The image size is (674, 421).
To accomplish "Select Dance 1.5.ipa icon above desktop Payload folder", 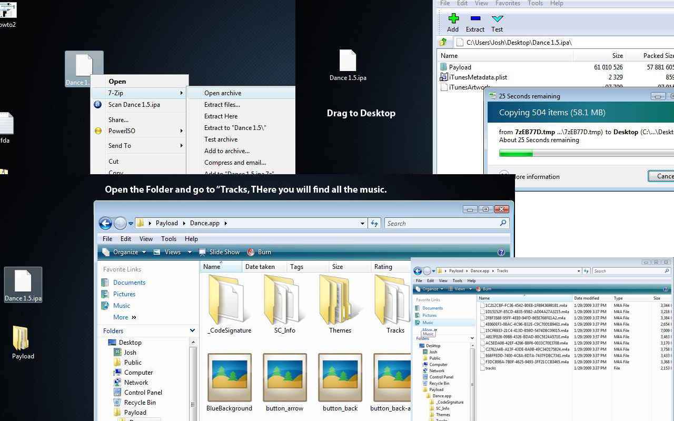I will coord(23,286).
